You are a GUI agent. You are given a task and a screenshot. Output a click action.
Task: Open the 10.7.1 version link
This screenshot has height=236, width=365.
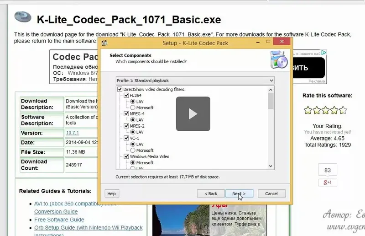[73, 133]
